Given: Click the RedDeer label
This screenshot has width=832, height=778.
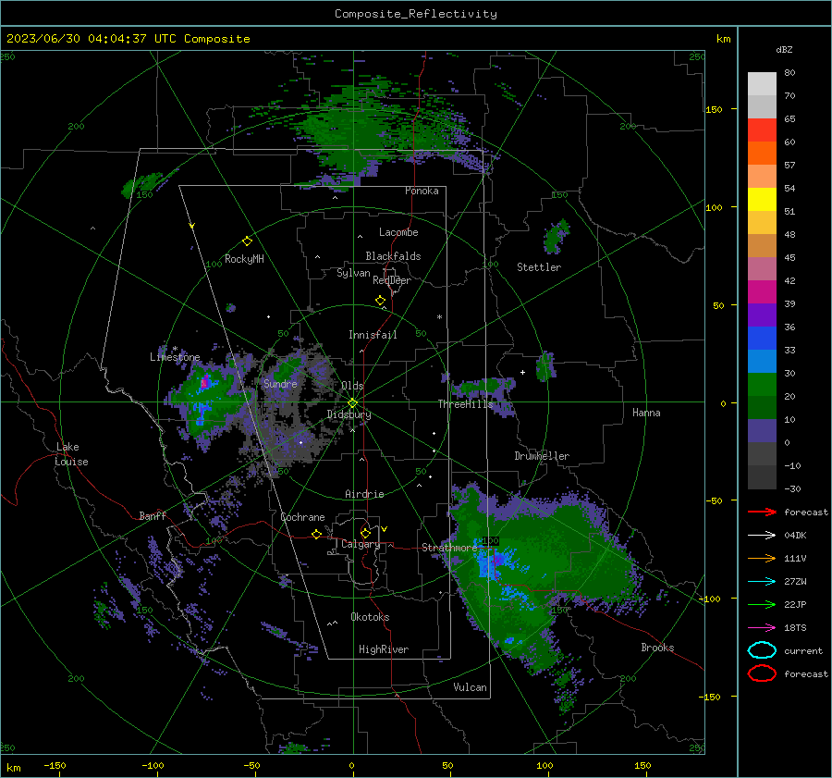Looking at the screenshot, I should coord(392,280).
